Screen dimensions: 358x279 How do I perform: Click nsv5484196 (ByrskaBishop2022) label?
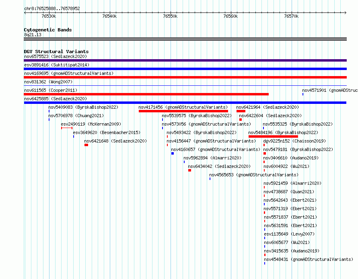pyautogui.click(x=283, y=132)
